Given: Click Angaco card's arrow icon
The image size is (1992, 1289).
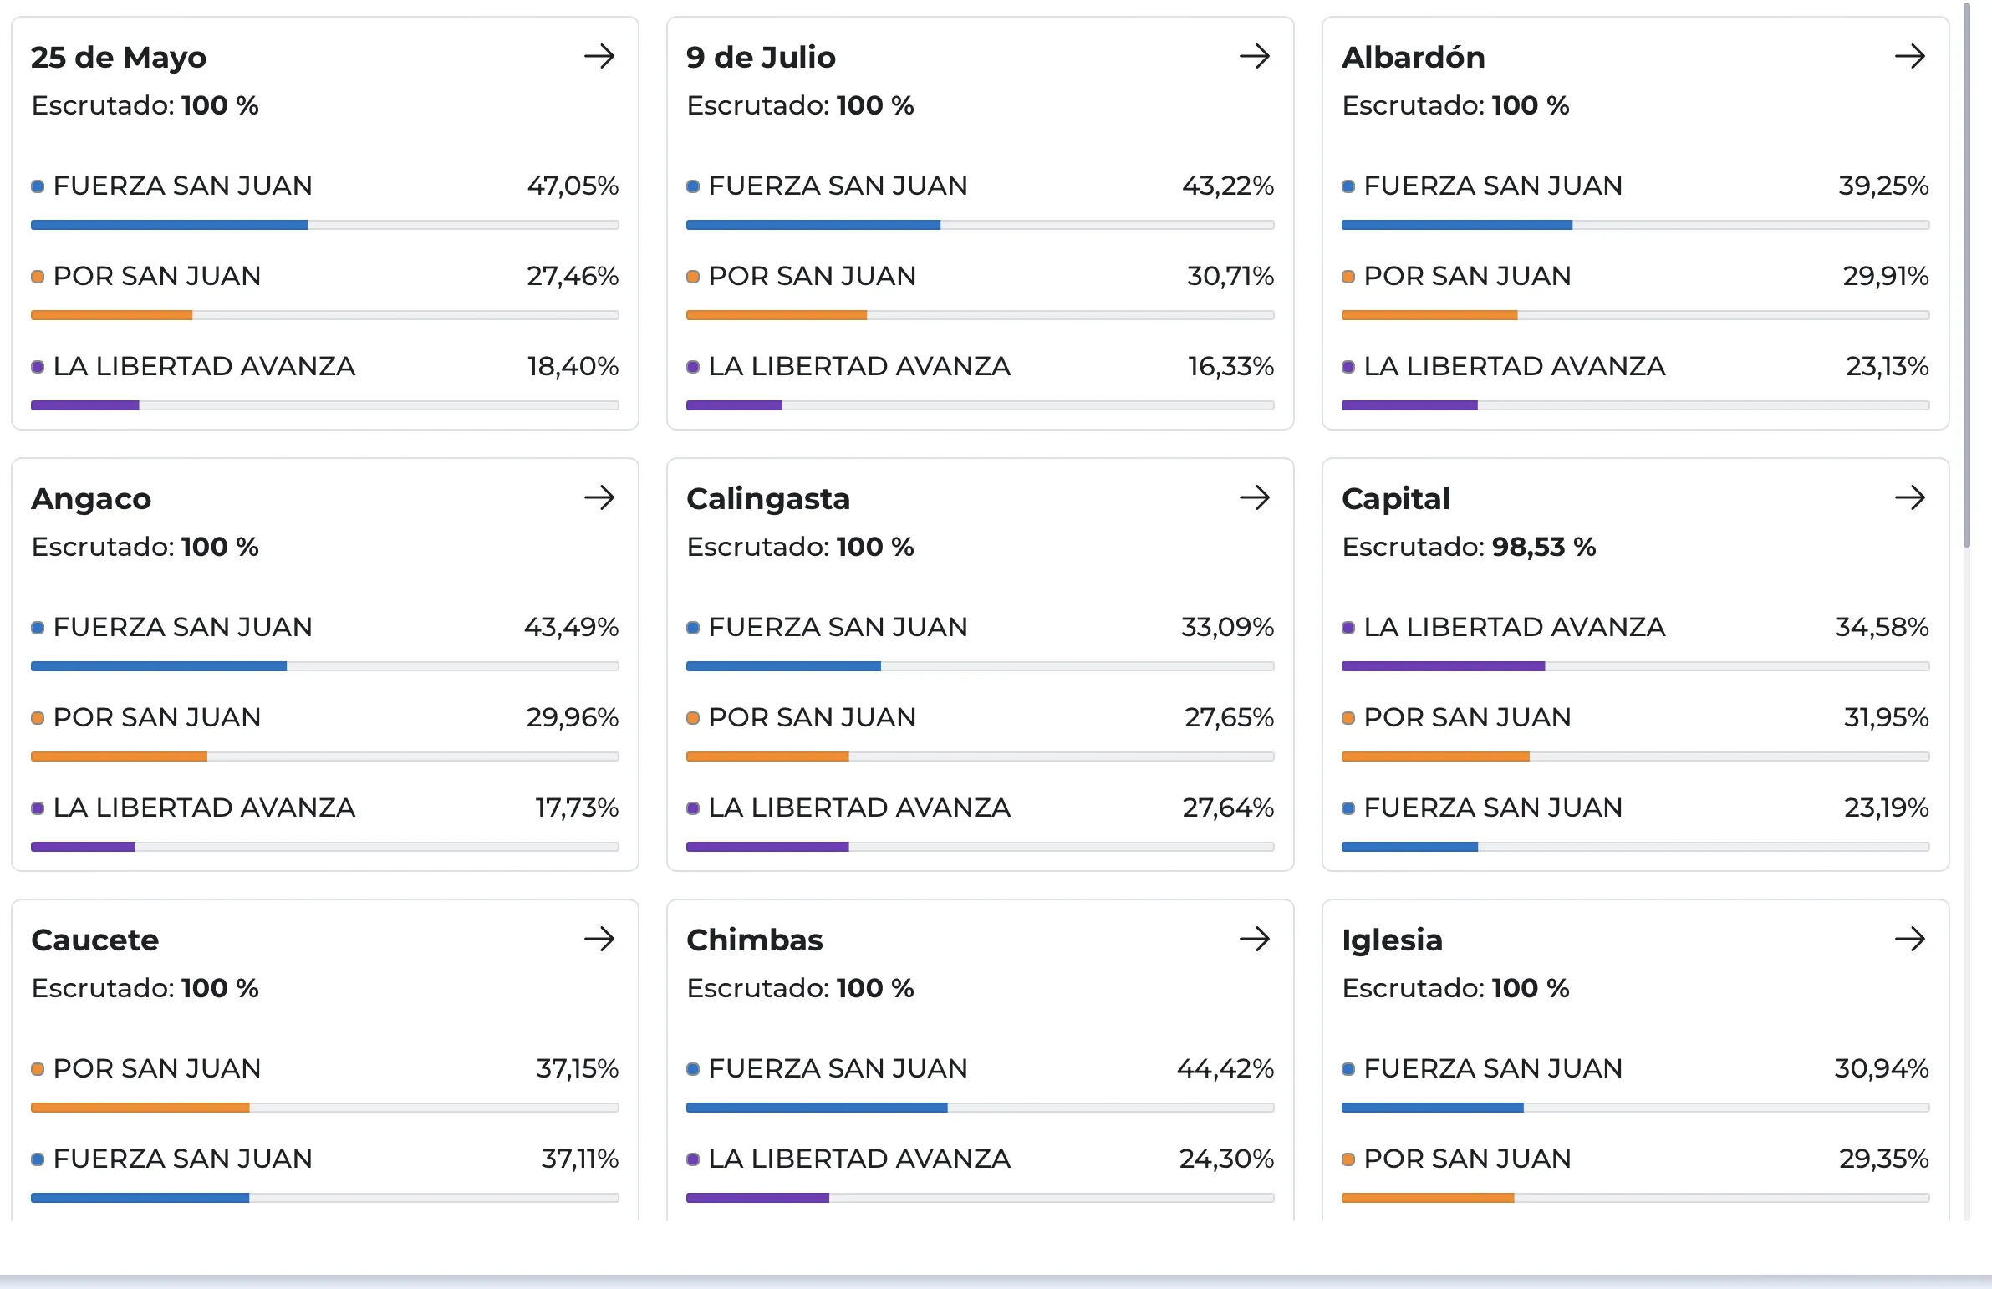Looking at the screenshot, I should click(599, 498).
